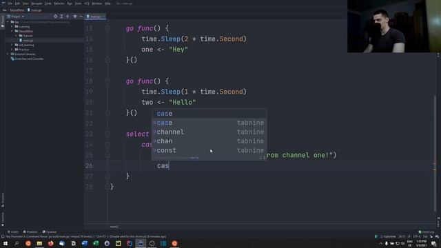Collapse the NeuralNine folder in project tree
Image resolution: width=441 pixels, height=248 pixels.
coord(12,31)
